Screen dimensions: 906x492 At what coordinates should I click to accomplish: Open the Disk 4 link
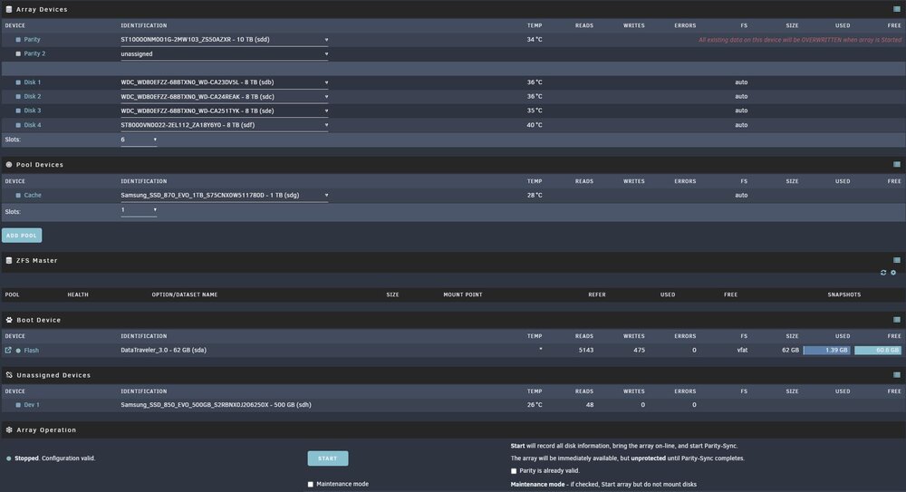tap(33, 125)
